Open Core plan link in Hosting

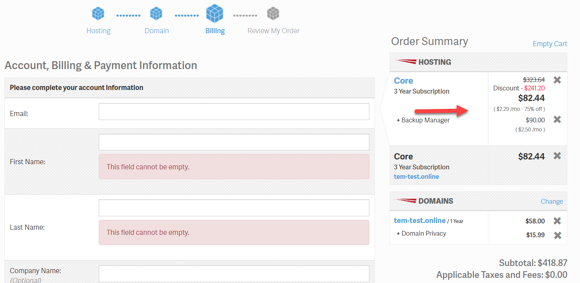point(403,81)
